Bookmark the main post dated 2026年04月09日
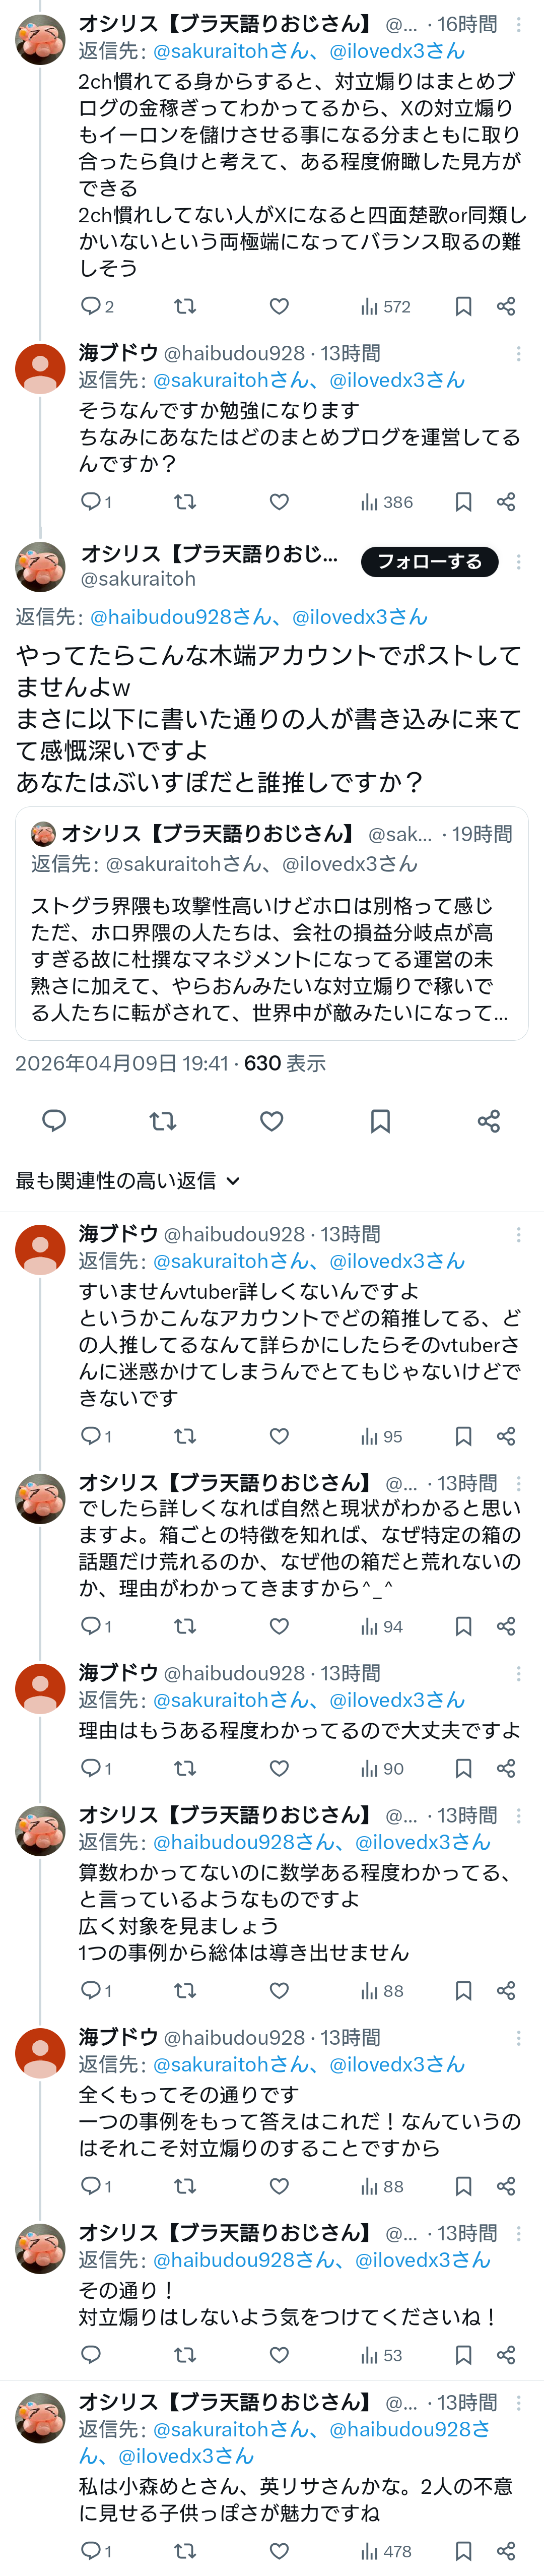This screenshot has height=2576, width=544. tap(380, 1121)
